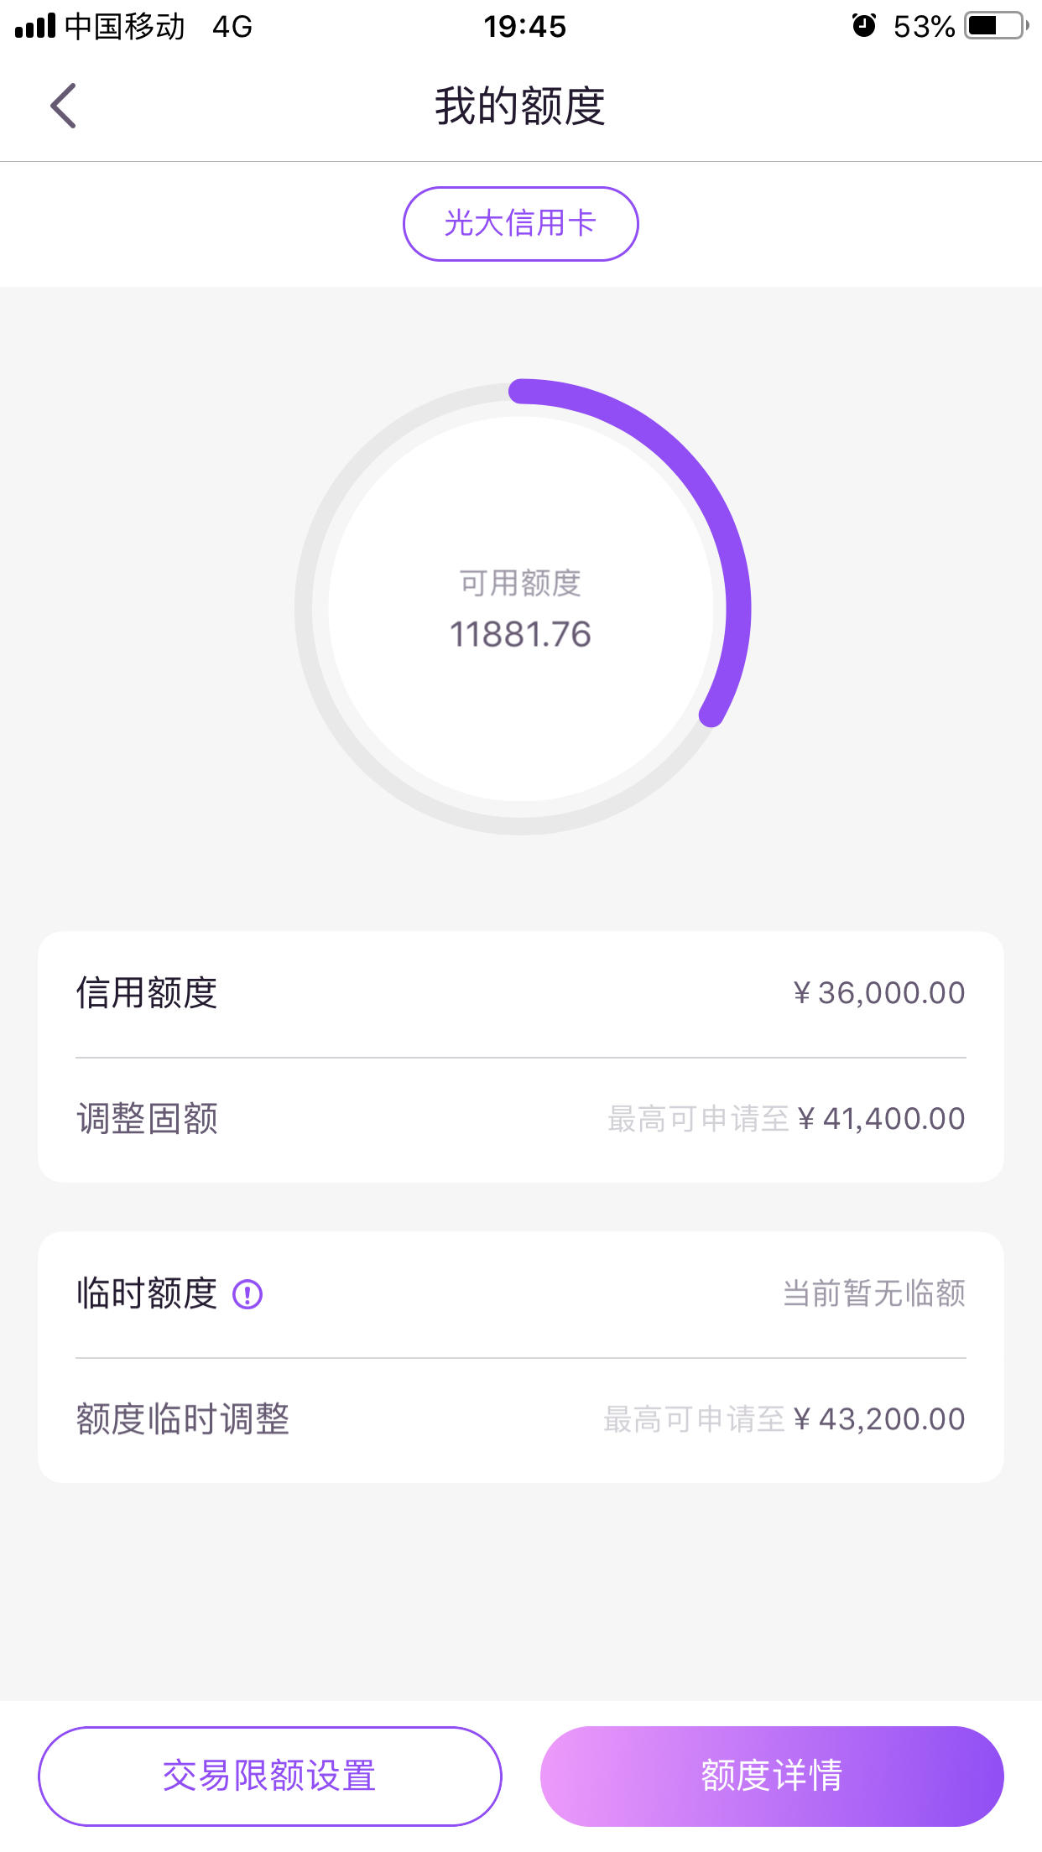Open 额度详情 button
1042x1852 pixels.
pyautogui.click(x=772, y=1776)
